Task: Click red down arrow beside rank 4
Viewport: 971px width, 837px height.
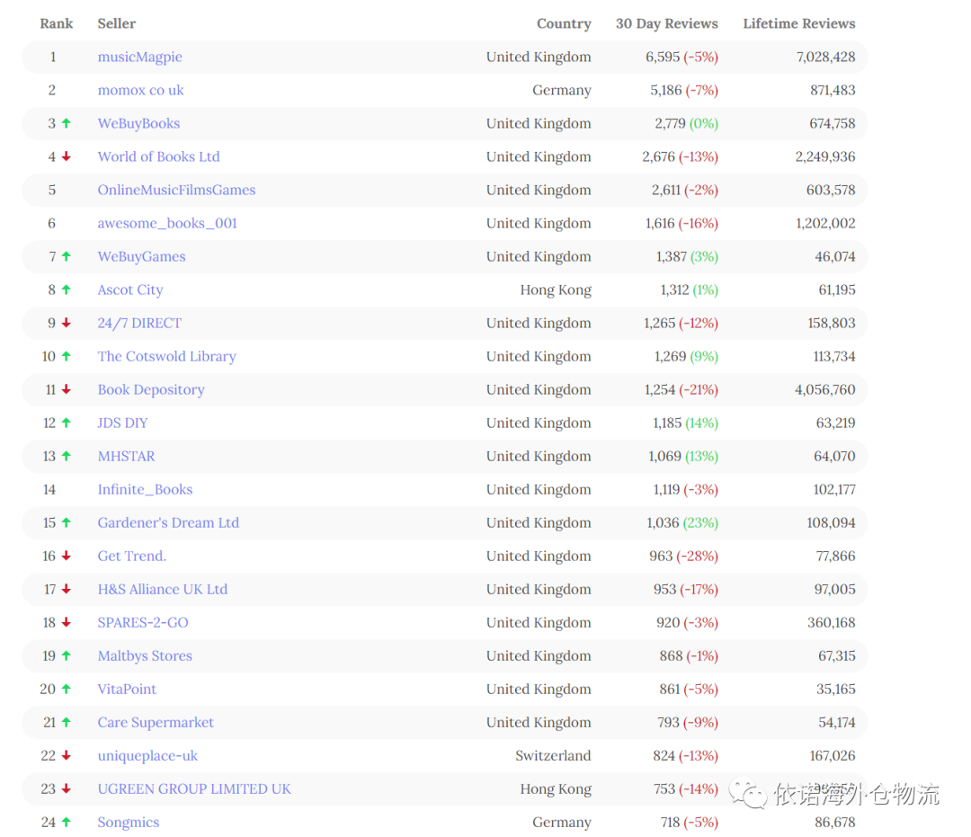Action: click(67, 156)
